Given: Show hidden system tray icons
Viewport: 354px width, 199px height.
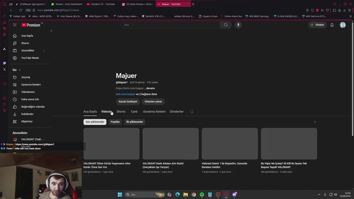Looking at the screenshot, I should coord(319,195).
